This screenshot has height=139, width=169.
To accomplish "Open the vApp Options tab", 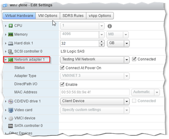I will (100, 16).
